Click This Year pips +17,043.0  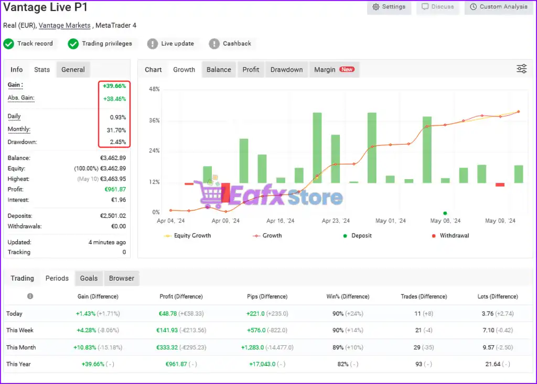pyautogui.click(x=262, y=364)
